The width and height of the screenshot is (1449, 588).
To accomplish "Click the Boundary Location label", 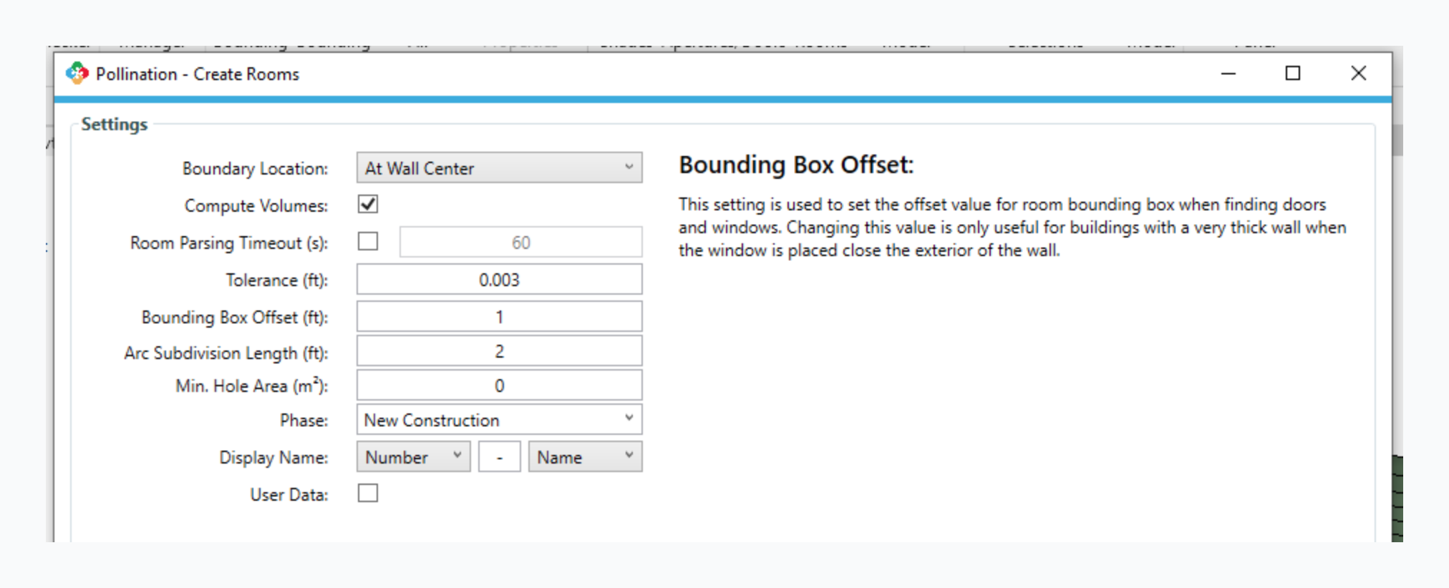I will coord(255,169).
